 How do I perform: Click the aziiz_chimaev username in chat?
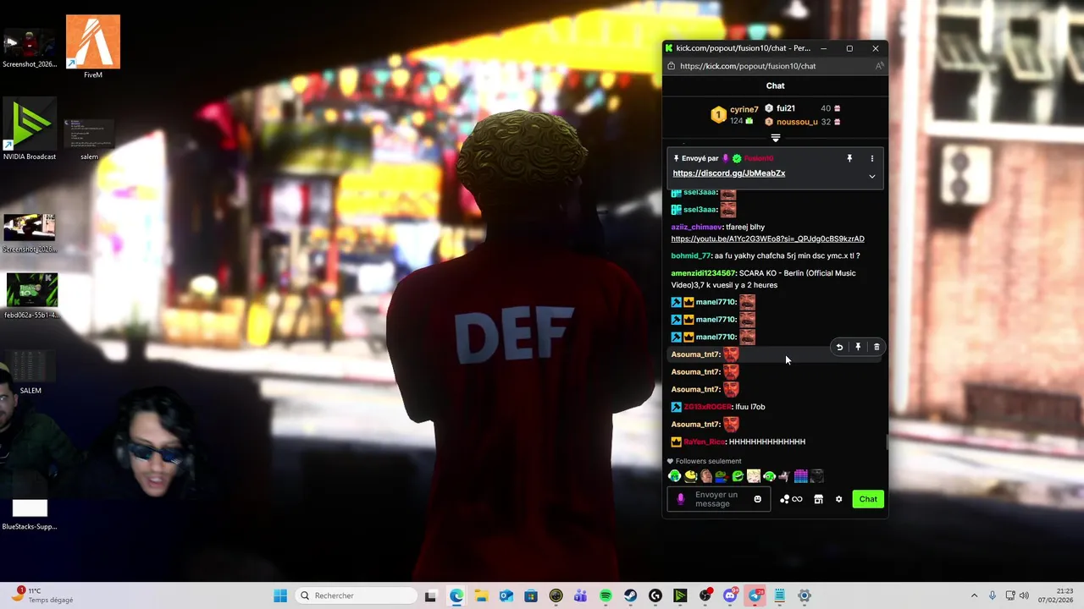[696, 227]
